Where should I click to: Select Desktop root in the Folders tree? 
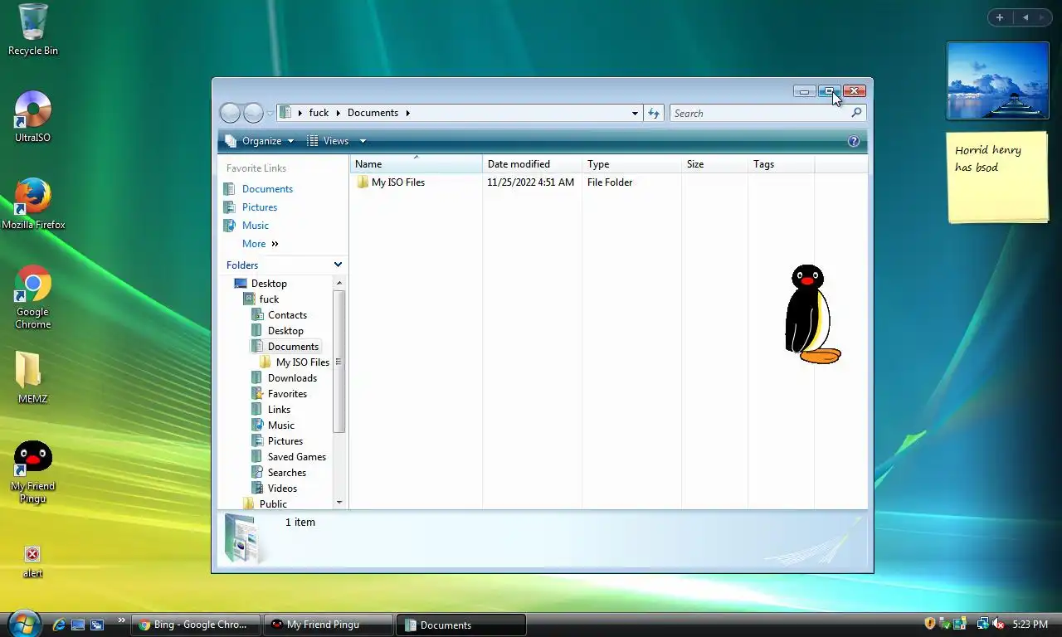(261, 284)
